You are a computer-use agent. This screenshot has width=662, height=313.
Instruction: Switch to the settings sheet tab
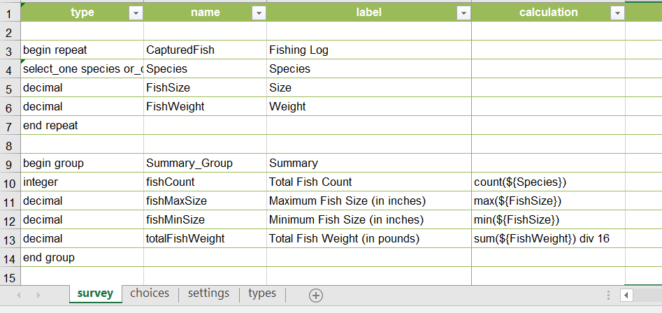coord(208,293)
